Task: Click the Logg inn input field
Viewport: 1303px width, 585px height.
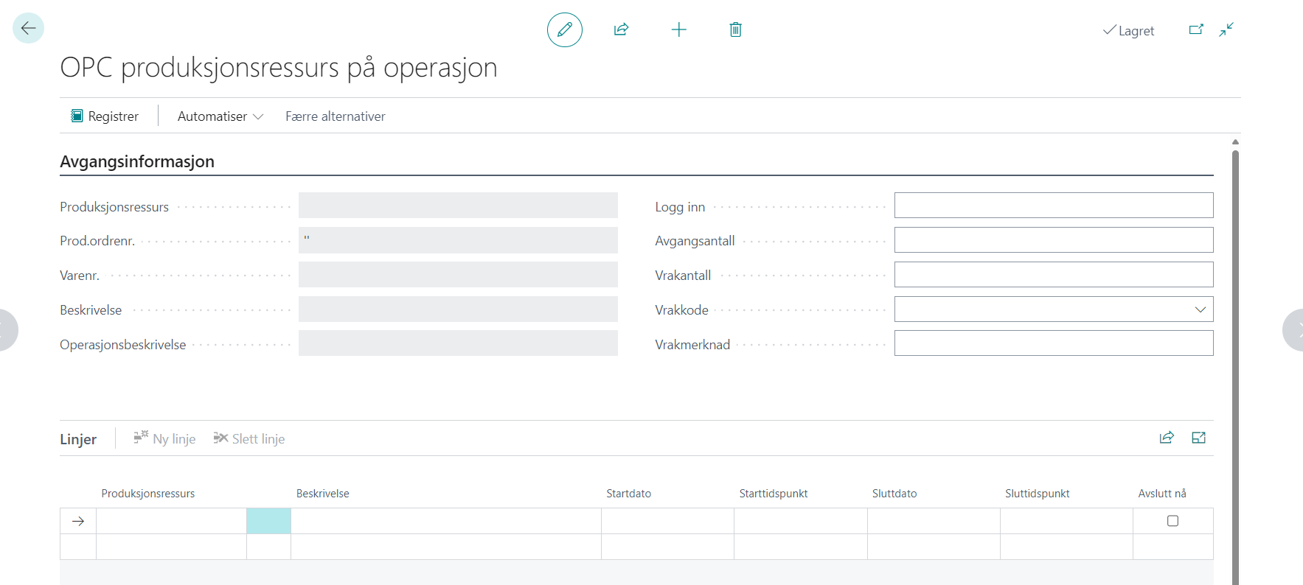Action: [x=1053, y=206]
